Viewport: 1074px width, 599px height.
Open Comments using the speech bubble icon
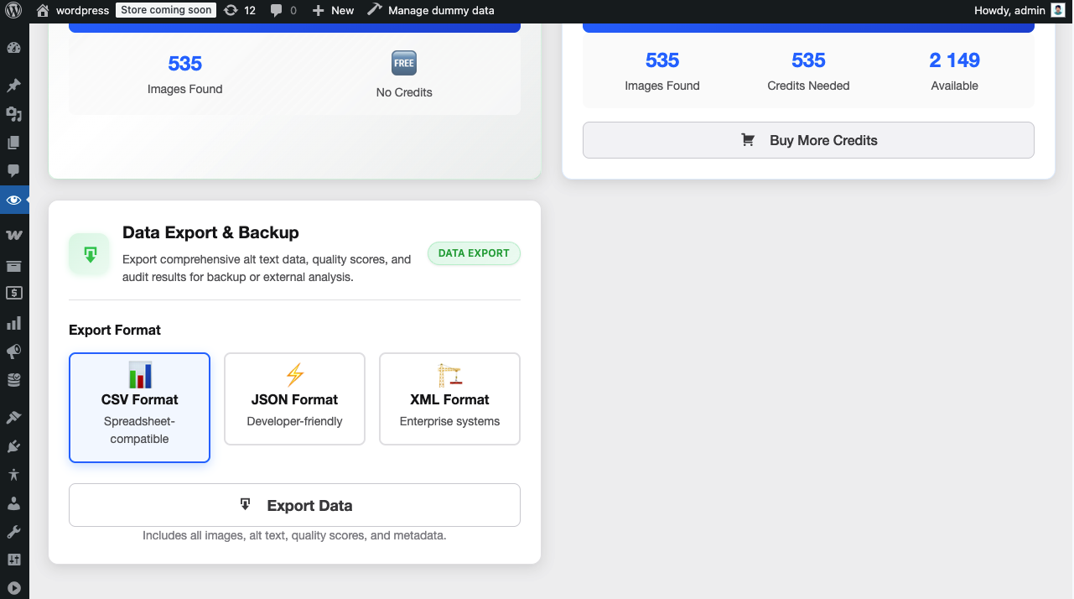pos(13,171)
